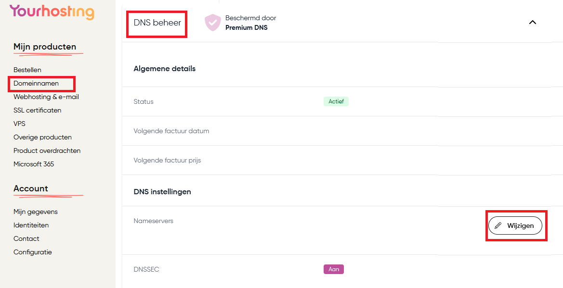Open Product overdrachten

coord(47,150)
